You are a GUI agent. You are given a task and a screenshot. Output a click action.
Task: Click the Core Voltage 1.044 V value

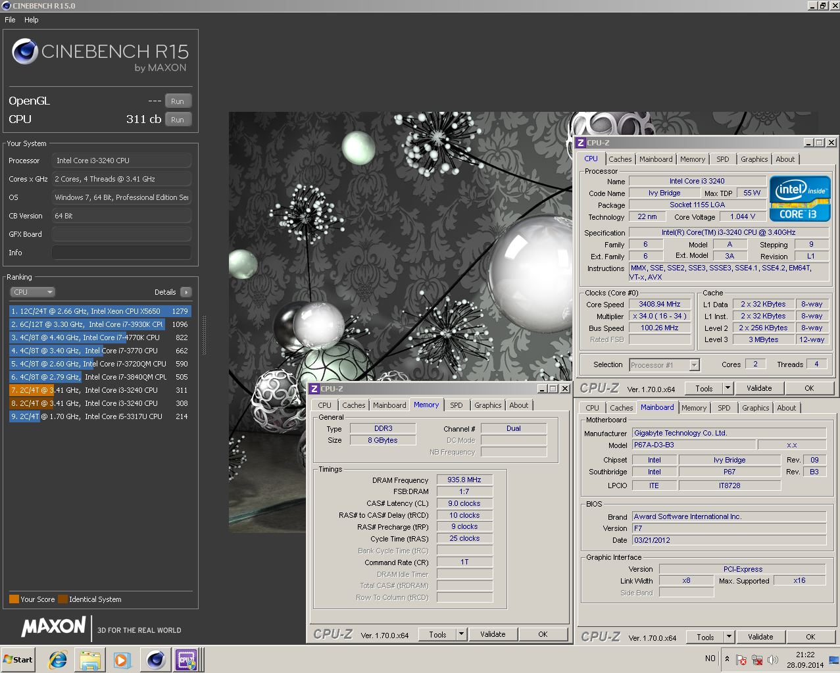click(743, 216)
